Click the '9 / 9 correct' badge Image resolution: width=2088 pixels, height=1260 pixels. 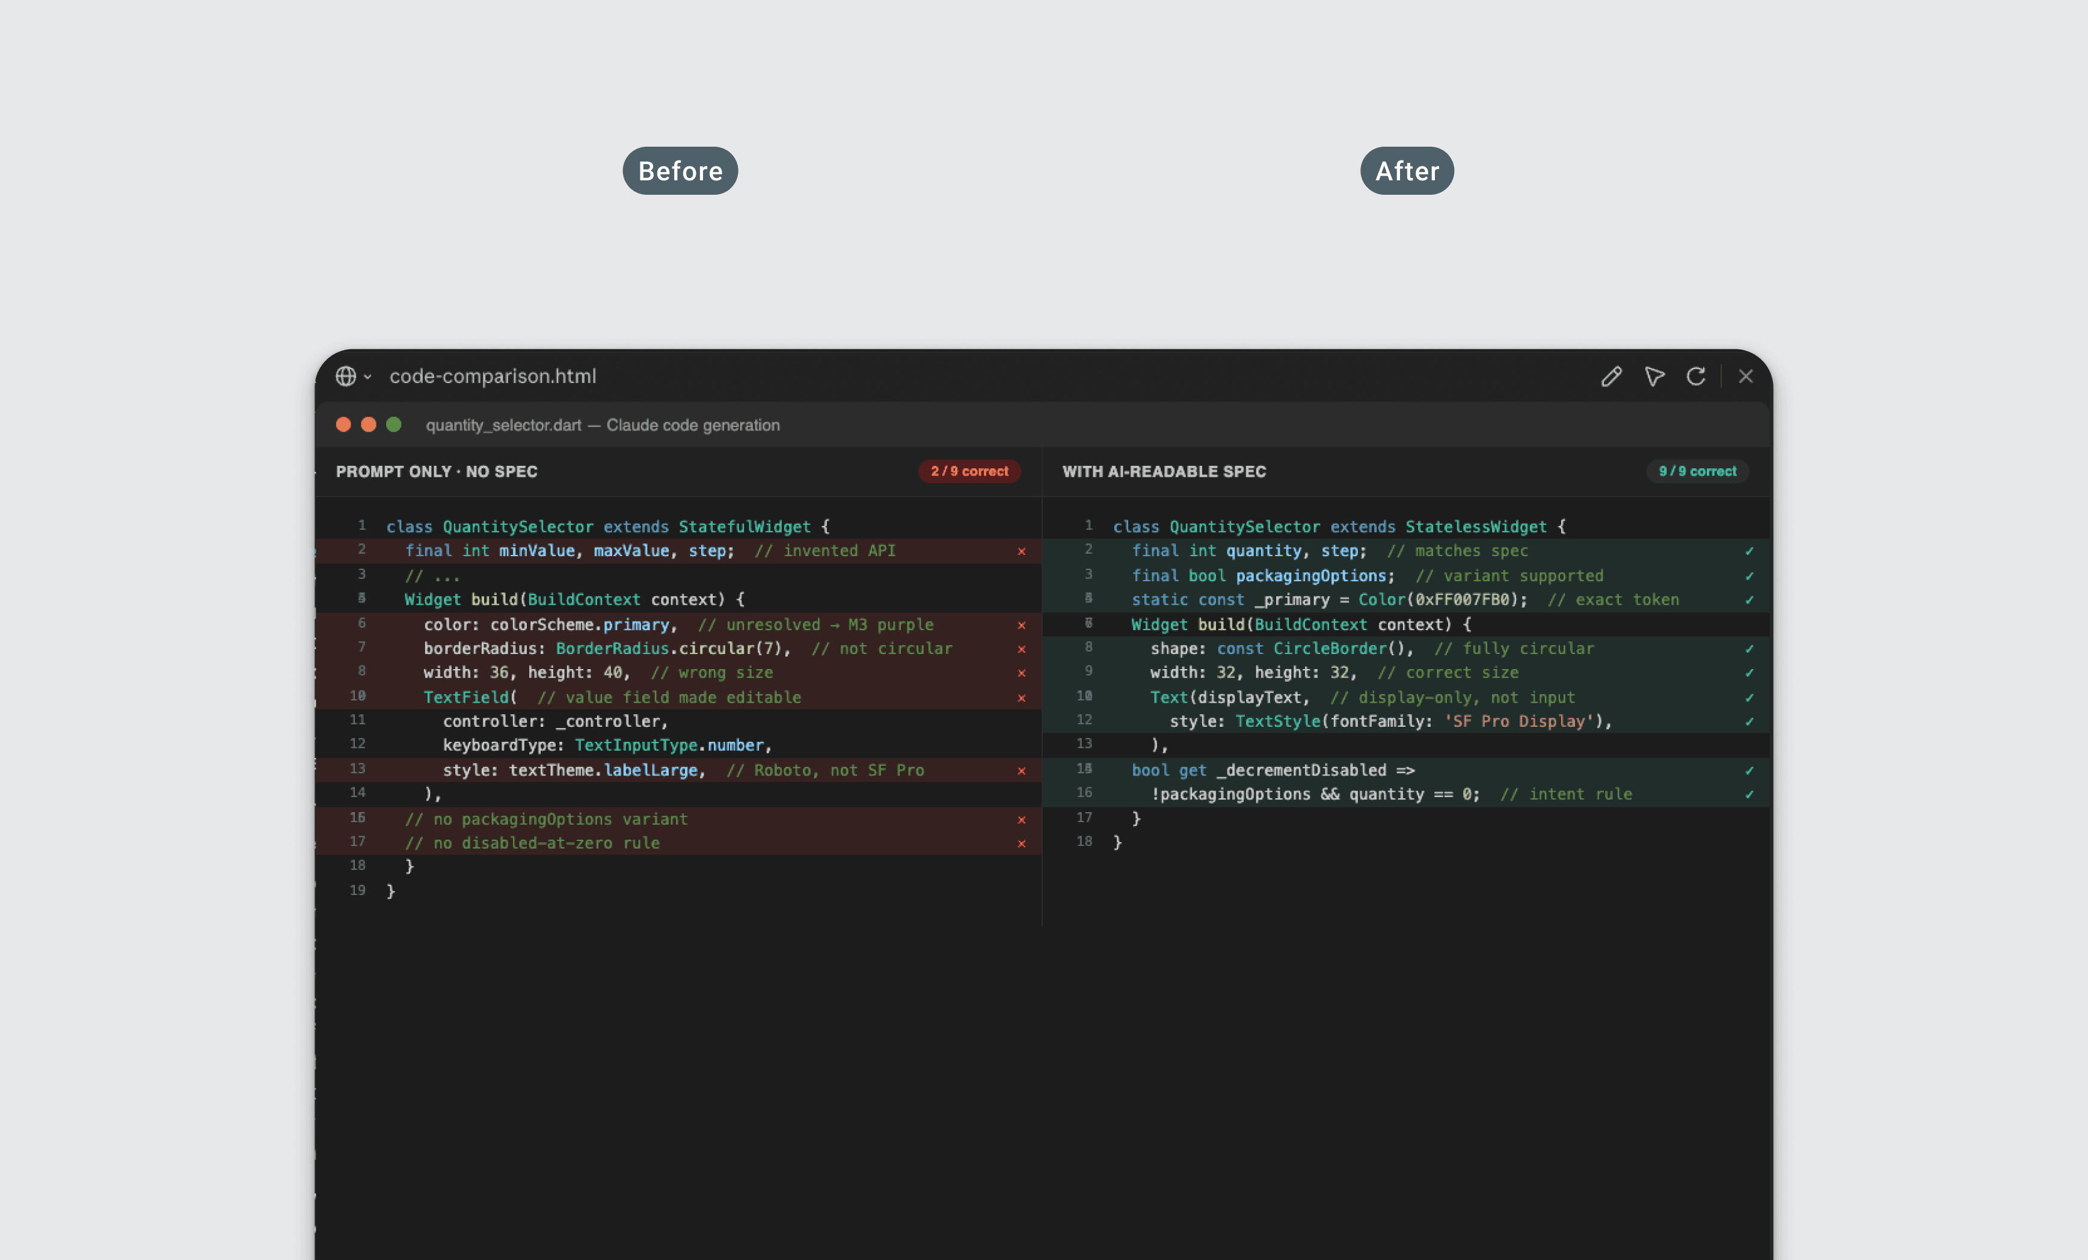coord(1697,471)
